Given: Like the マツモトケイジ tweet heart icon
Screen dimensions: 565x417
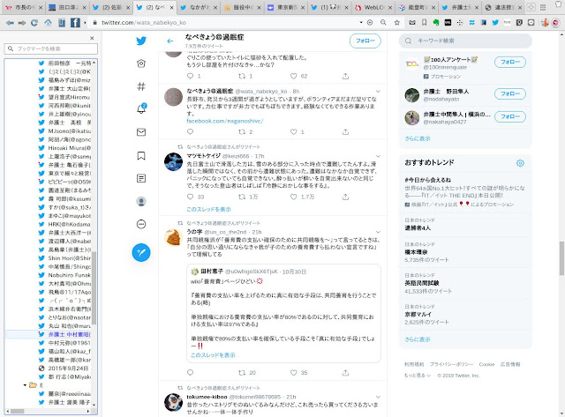Looking at the screenshot, I should [x=294, y=197].
